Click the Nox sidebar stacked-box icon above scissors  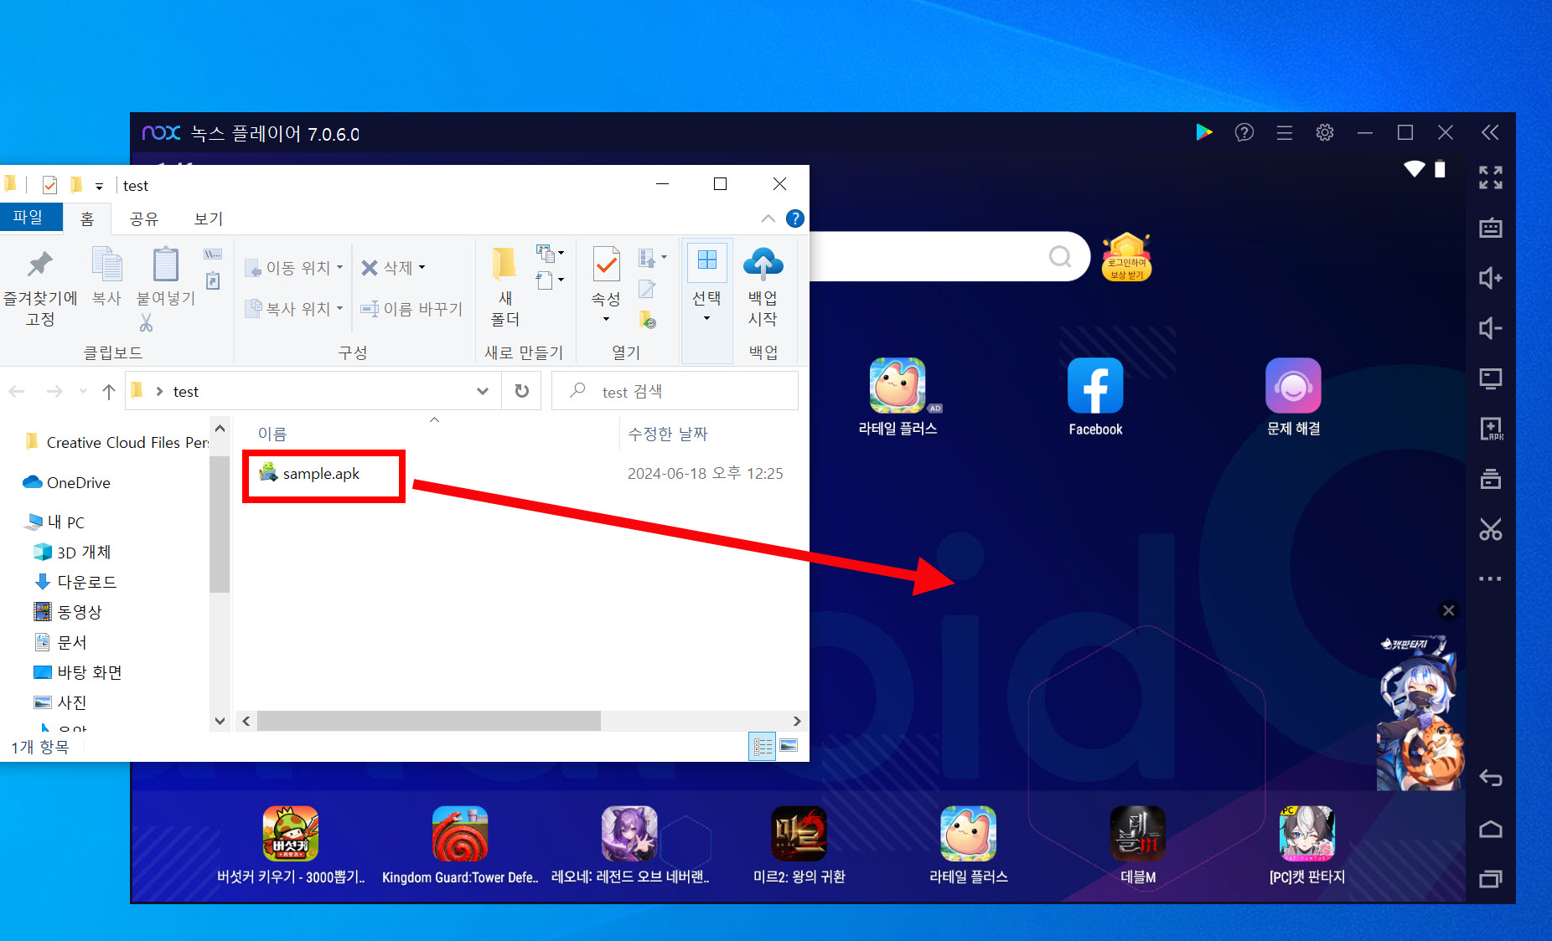click(x=1490, y=479)
